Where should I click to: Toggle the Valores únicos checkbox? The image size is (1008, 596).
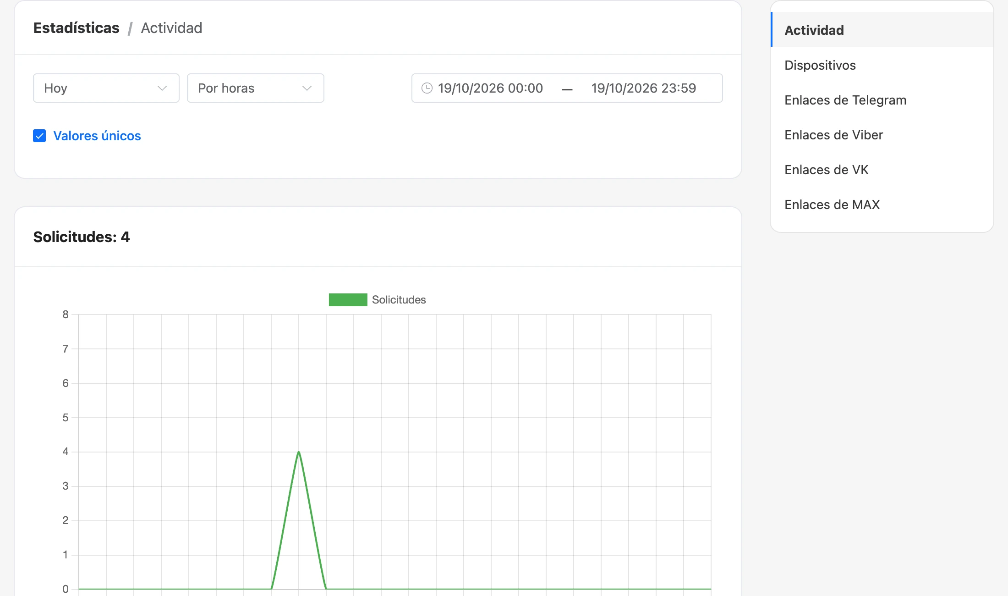coord(39,136)
